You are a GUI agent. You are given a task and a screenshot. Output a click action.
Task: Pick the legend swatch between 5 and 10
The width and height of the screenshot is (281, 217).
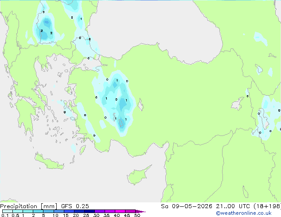point(48,211)
